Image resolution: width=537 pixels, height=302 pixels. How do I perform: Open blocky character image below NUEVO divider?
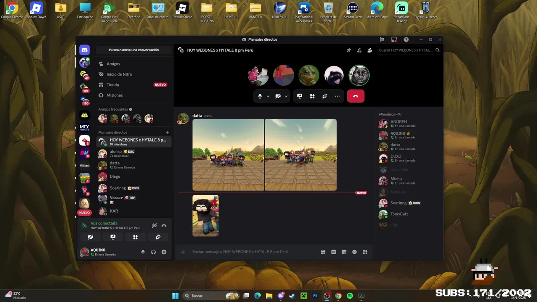(206, 216)
